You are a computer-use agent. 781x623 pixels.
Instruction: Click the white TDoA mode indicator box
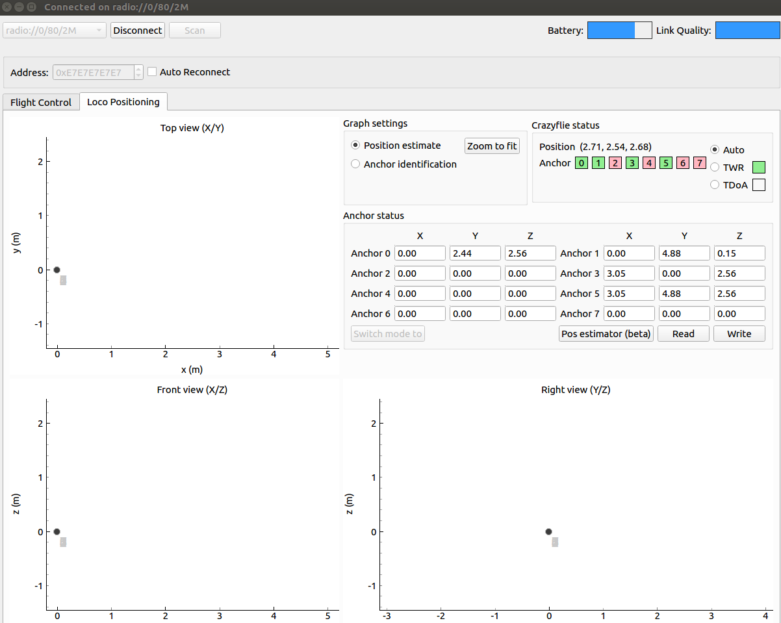[x=758, y=185]
